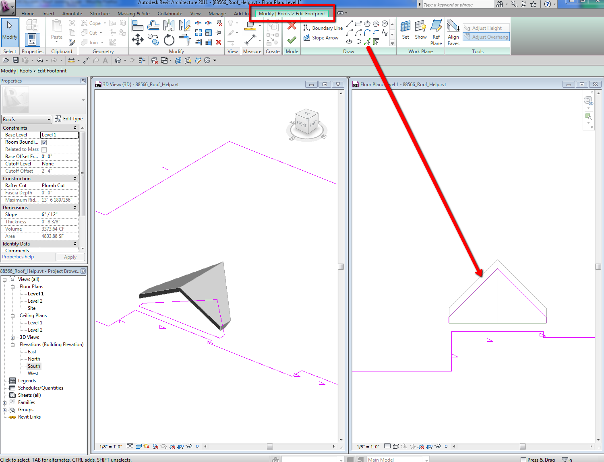
Task: Click the red Delete X in Modify panel
Action: [219, 42]
